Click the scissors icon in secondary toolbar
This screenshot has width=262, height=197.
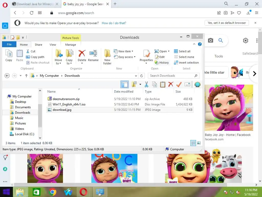[146, 84]
